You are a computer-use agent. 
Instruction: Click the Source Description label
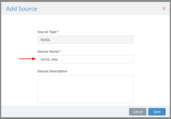coord(52,71)
